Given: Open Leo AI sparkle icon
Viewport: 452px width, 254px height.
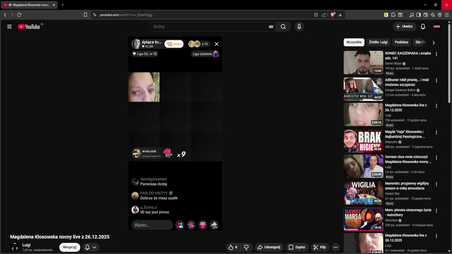Looking at the screenshot, I should 433,15.
